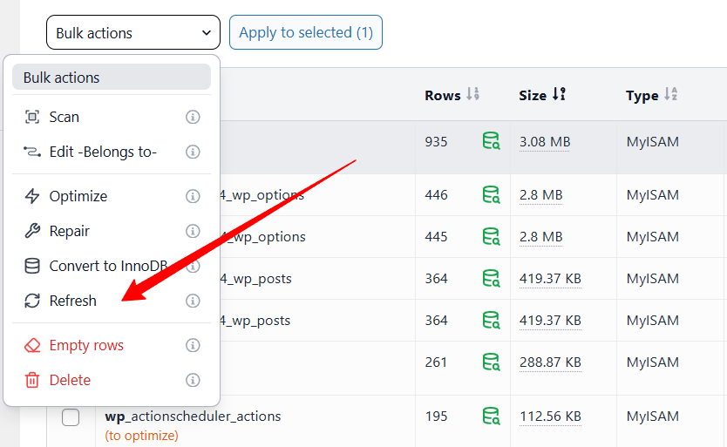Choose Scan from the bulk actions menu

click(112, 117)
